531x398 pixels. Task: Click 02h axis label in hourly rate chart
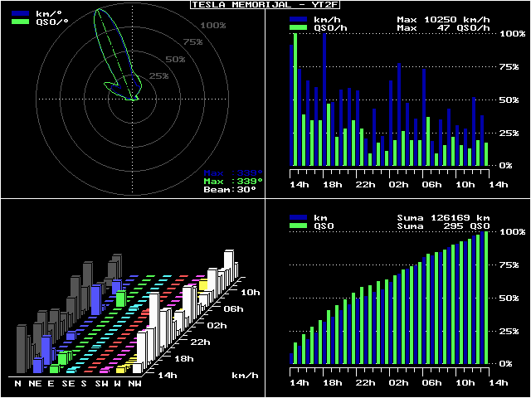click(399, 185)
